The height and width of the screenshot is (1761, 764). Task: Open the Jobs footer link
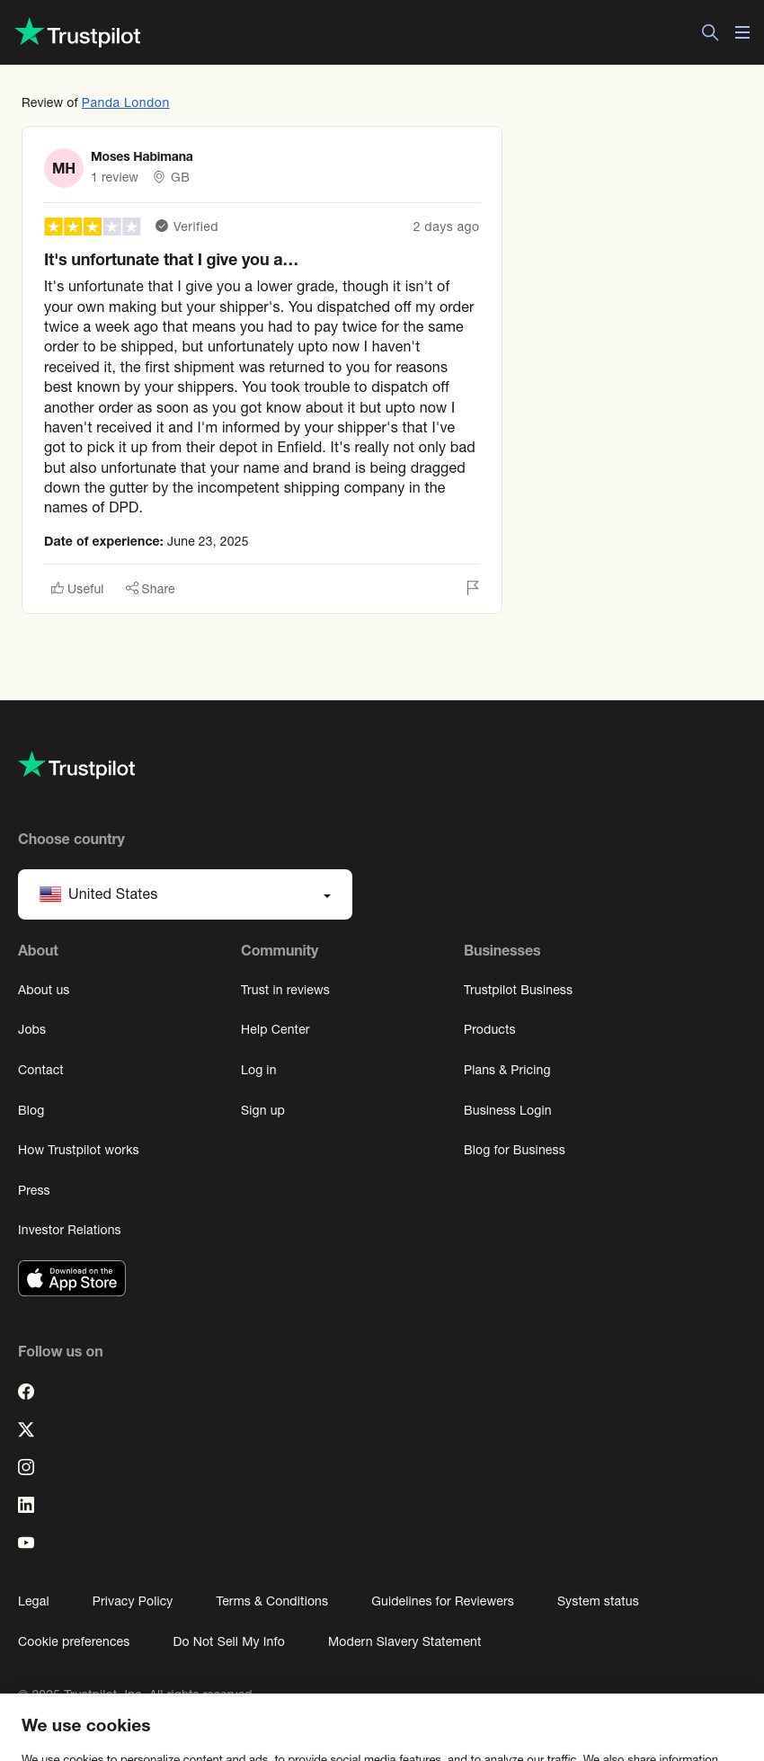31,1029
